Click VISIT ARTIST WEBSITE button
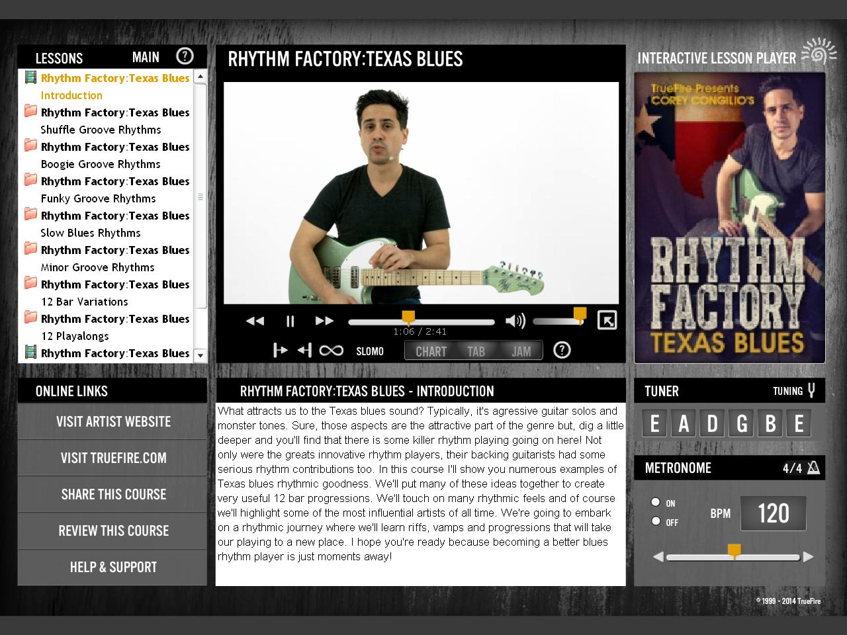Image resolution: width=847 pixels, height=635 pixels. click(112, 421)
